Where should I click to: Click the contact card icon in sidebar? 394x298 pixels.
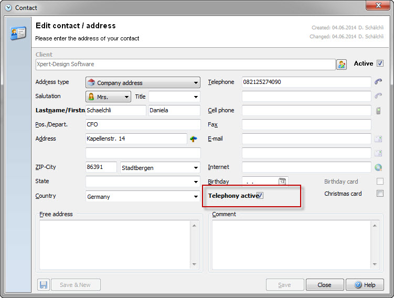pos(18,33)
